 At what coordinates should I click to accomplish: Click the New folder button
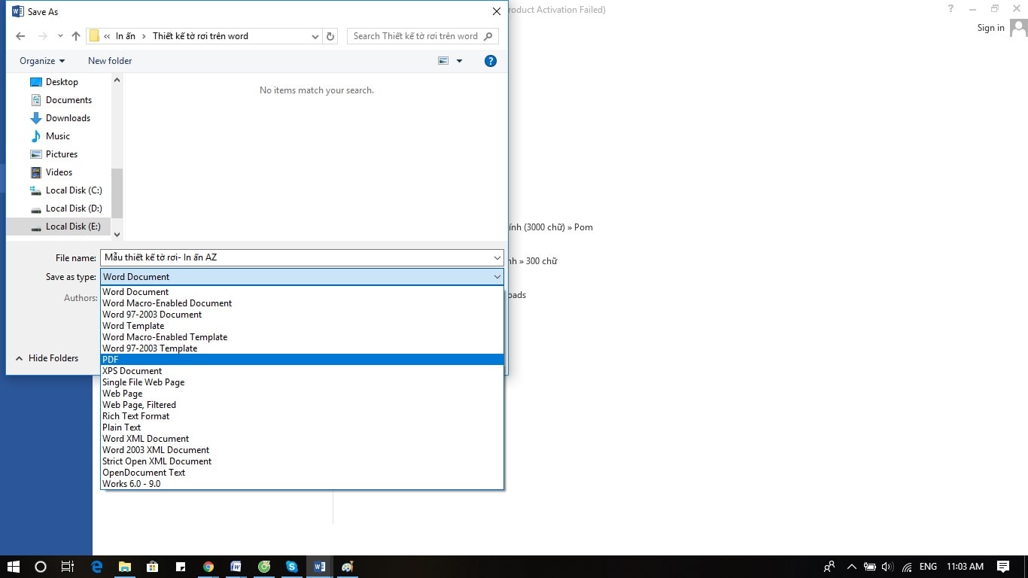(x=110, y=61)
